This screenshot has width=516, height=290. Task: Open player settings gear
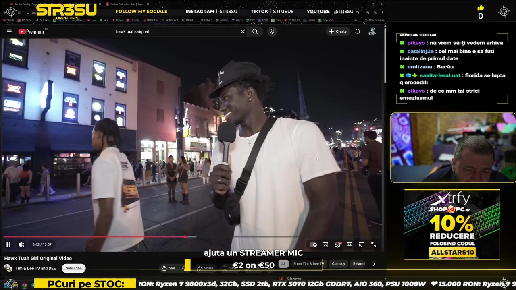pyautogui.click(x=337, y=244)
